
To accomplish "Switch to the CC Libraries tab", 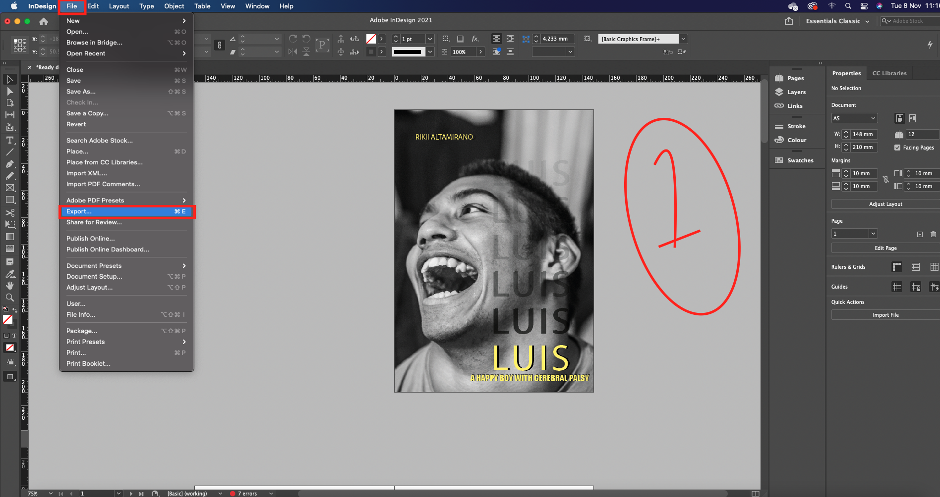I will [889, 73].
